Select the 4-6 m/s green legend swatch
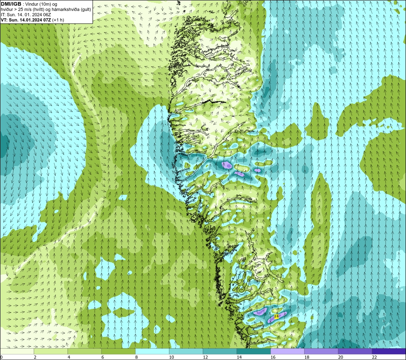The width and height of the screenshot is (406, 360). click(84, 351)
